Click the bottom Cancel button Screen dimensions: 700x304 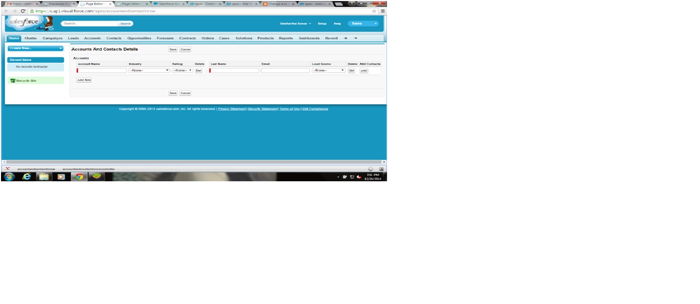pos(185,93)
